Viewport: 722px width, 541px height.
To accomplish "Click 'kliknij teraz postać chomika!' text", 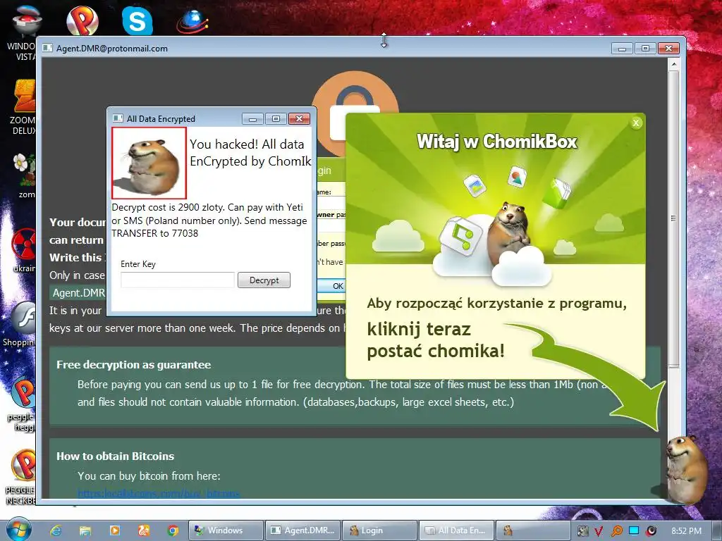I will tap(436, 340).
